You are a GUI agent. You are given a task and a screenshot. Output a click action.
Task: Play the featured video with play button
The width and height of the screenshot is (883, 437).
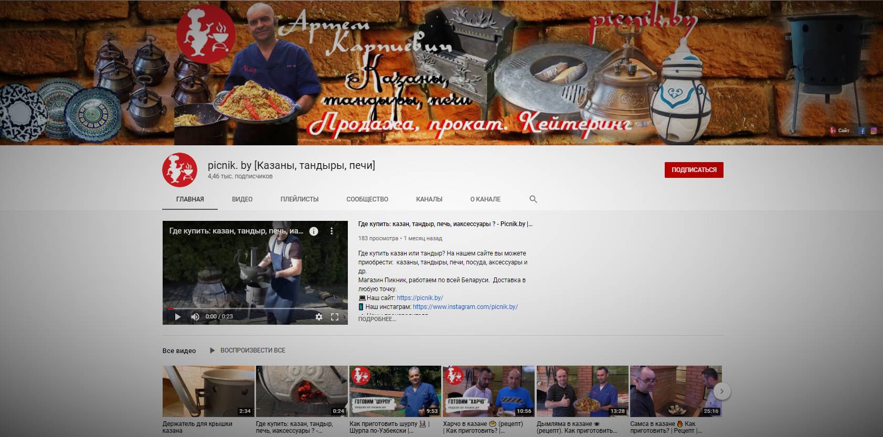click(x=177, y=316)
